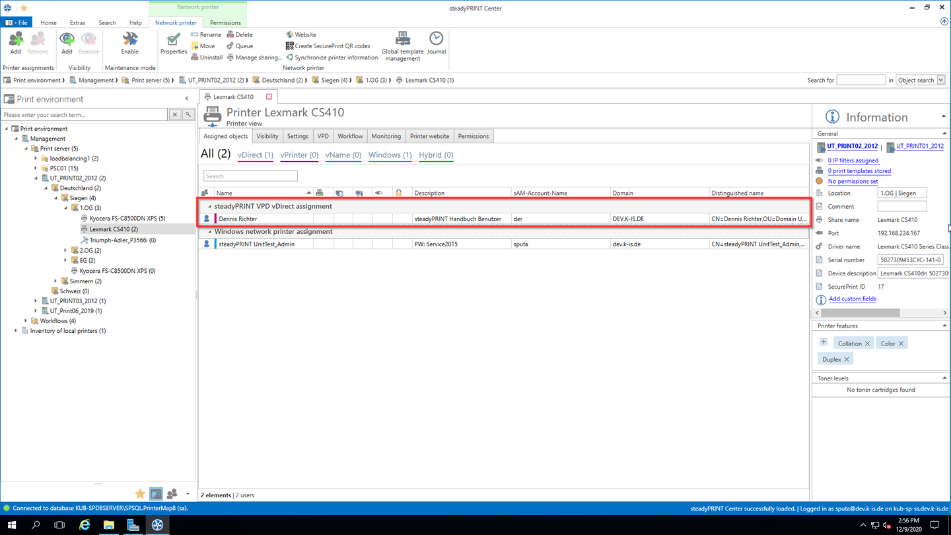Click Add custom fields link
Screen dimensions: 951x535
853,299
